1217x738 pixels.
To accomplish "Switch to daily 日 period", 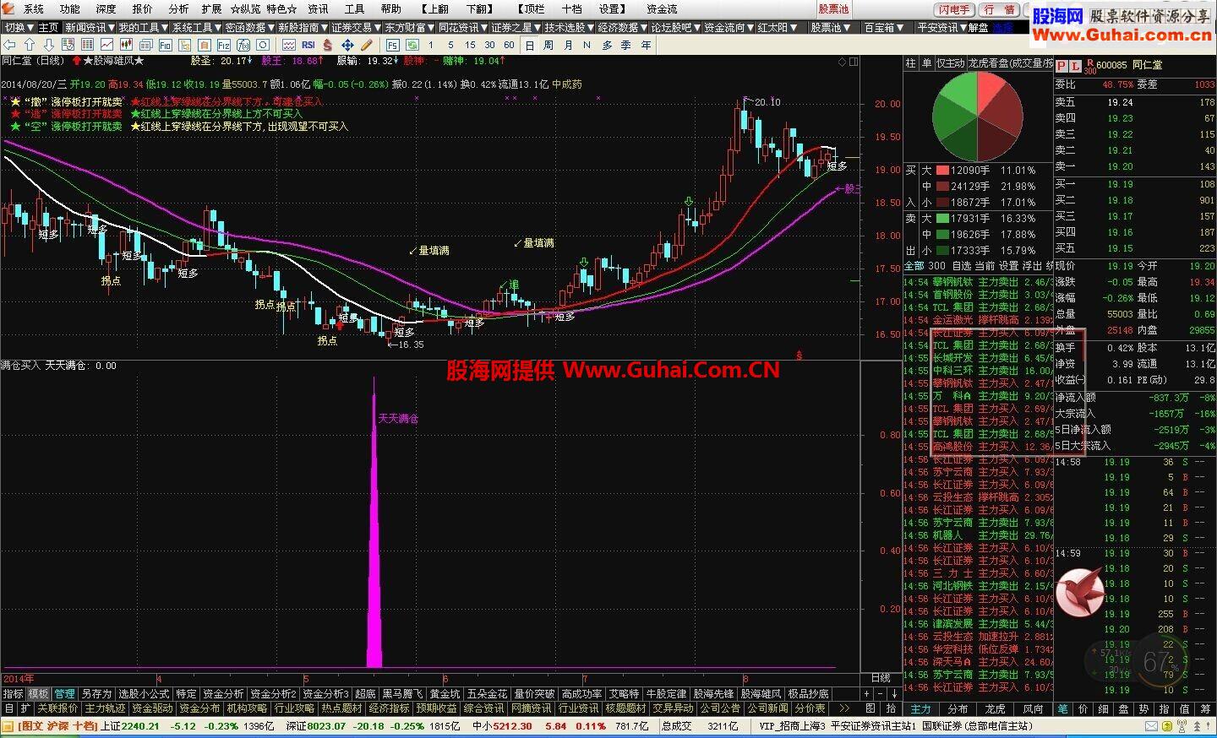I will click(530, 44).
